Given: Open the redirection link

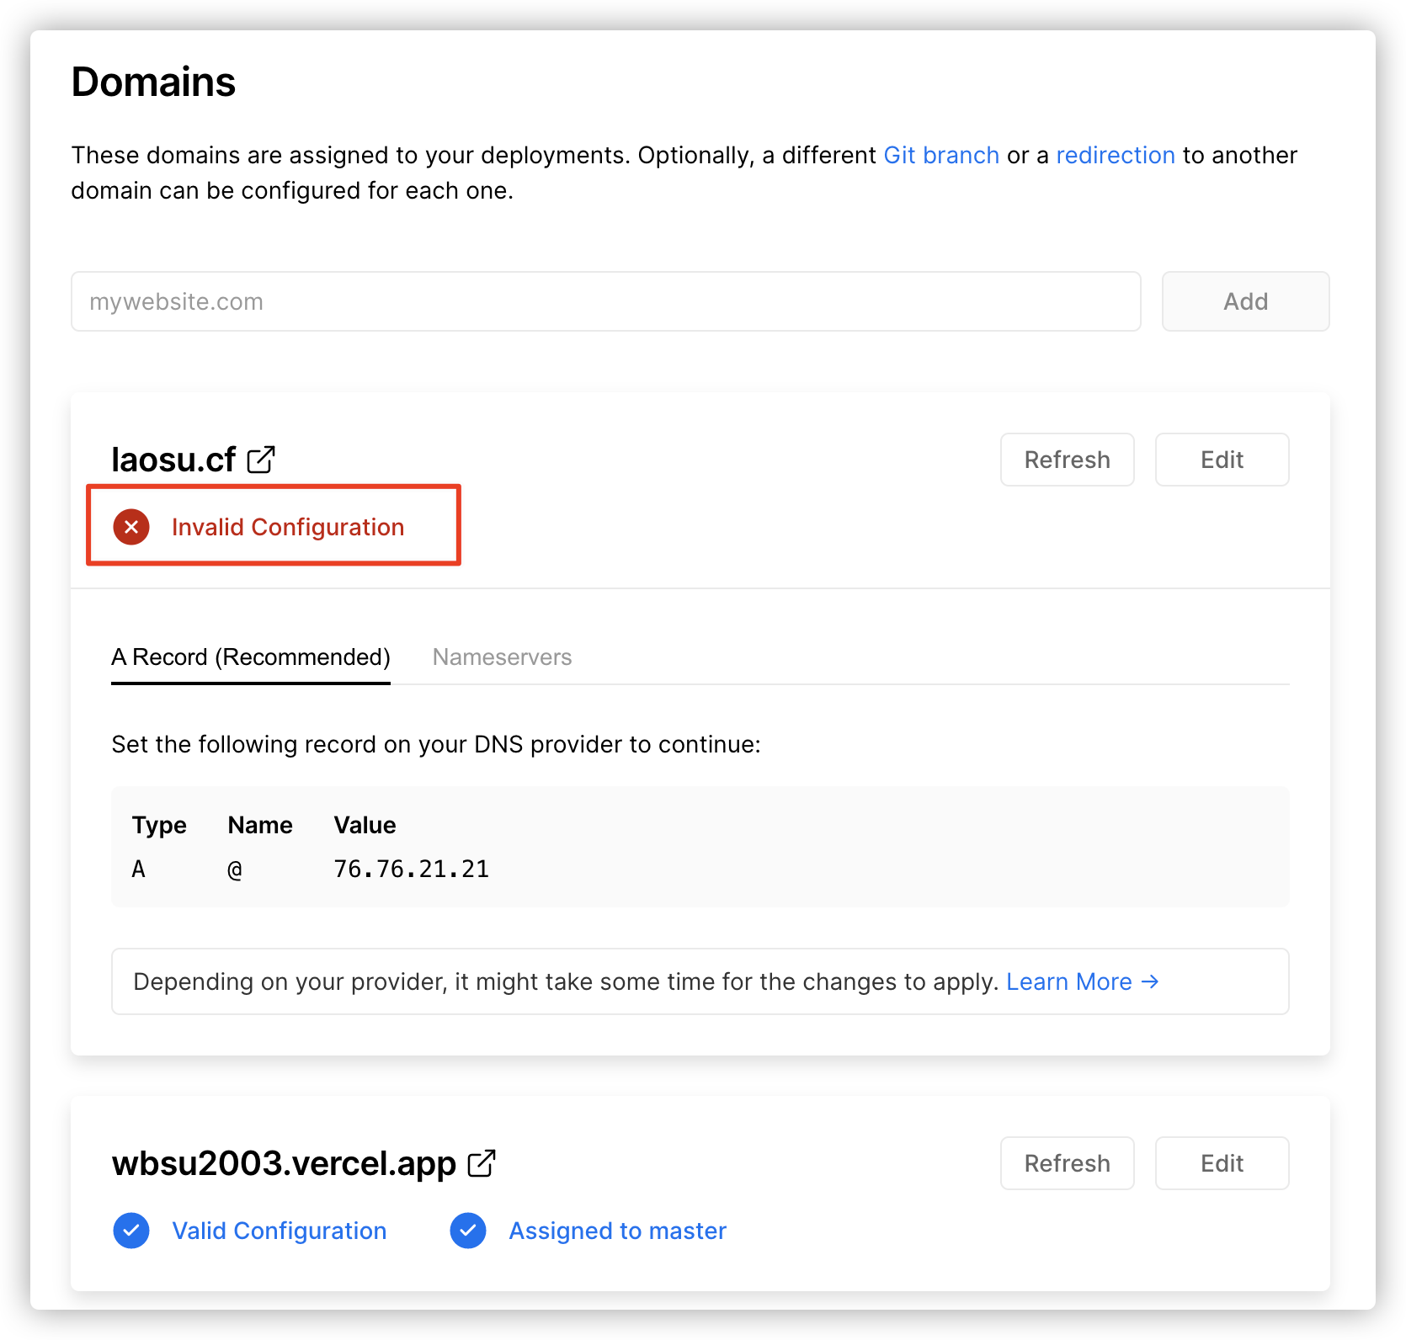Looking at the screenshot, I should 1115,156.
